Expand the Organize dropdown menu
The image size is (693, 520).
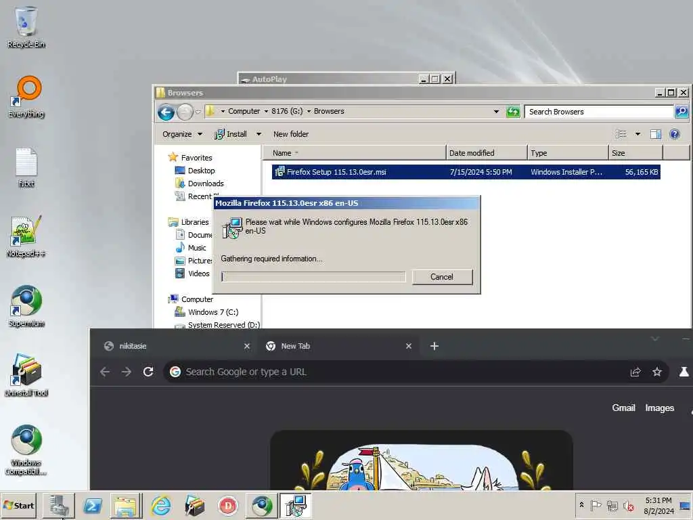click(x=182, y=134)
